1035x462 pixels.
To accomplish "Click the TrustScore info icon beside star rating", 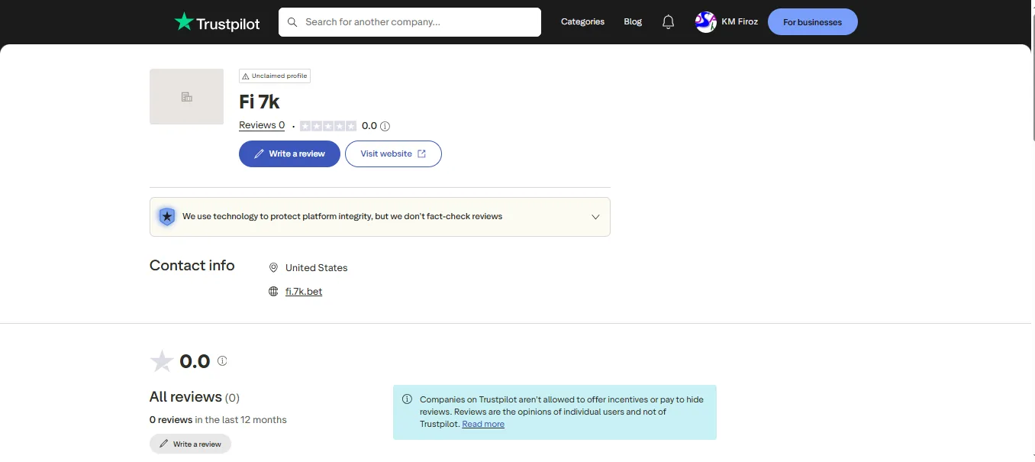I will (x=385, y=126).
